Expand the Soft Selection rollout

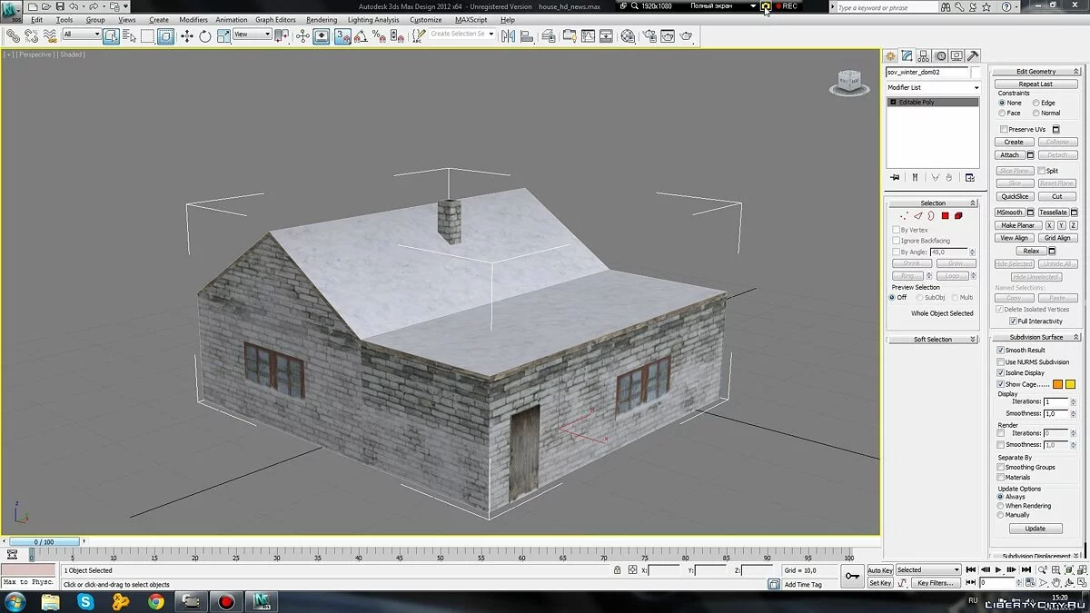(933, 340)
